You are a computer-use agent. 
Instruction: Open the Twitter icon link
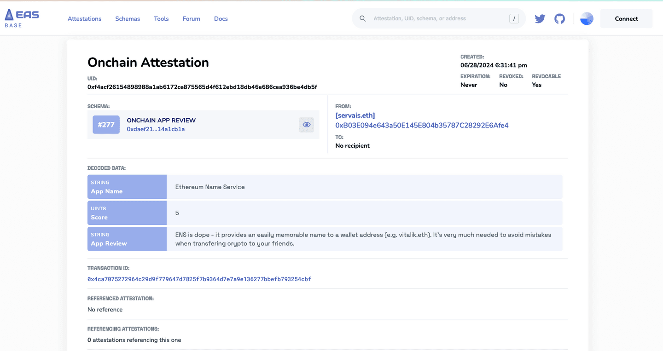540,19
